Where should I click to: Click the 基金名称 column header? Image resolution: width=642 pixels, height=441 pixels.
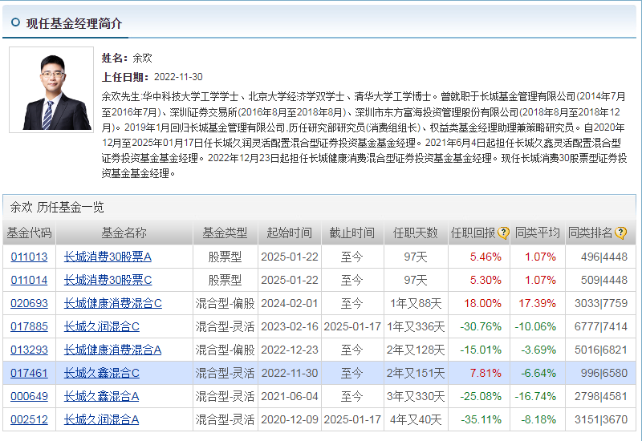pos(124,233)
